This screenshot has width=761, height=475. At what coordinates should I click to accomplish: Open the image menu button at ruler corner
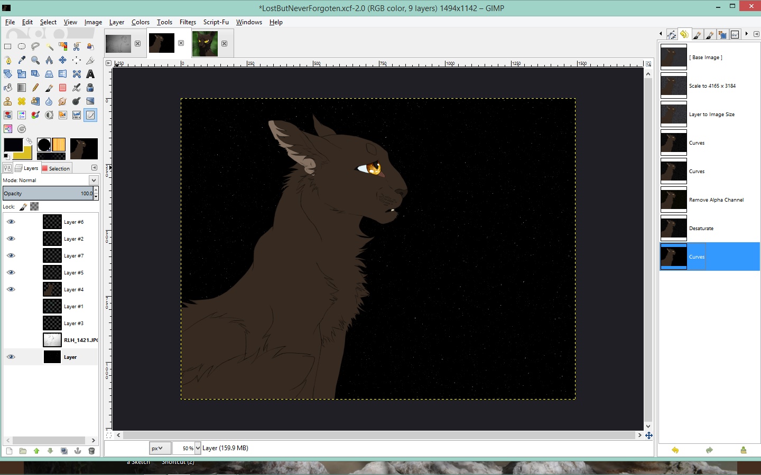click(x=109, y=63)
